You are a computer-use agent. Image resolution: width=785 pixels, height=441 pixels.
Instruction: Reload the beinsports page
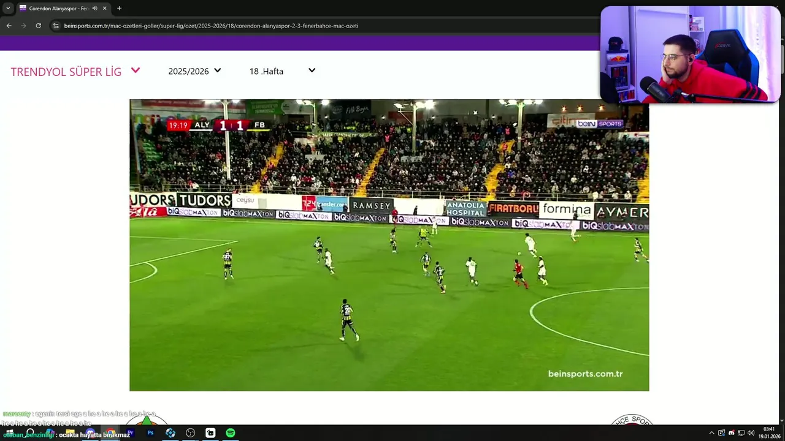pyautogui.click(x=38, y=26)
